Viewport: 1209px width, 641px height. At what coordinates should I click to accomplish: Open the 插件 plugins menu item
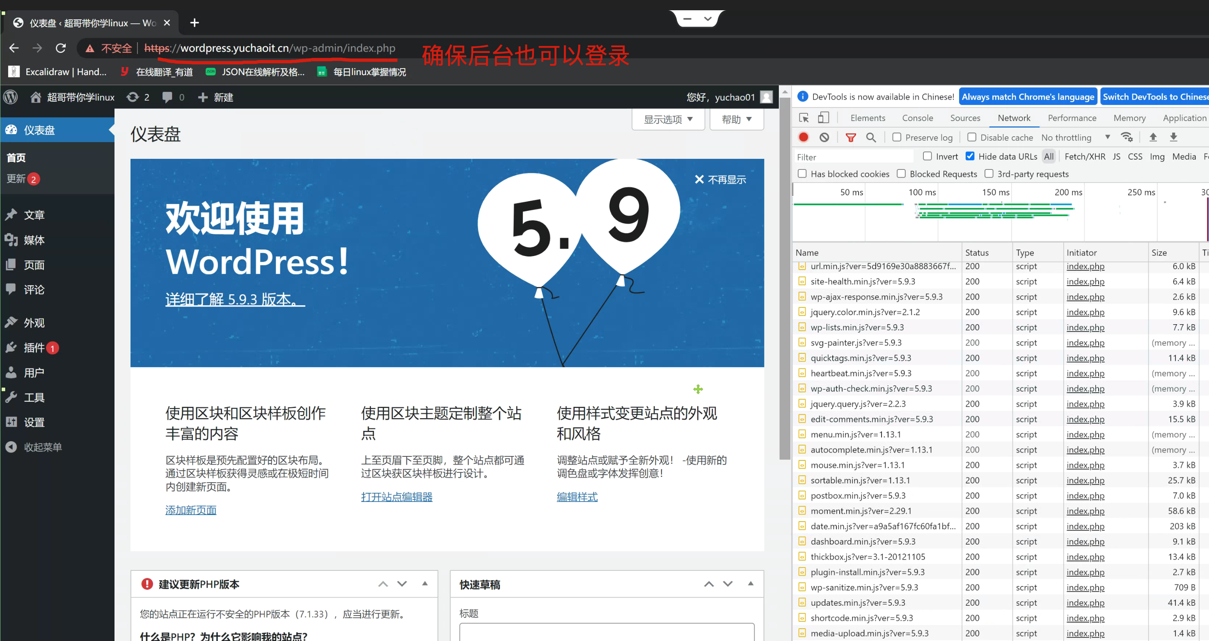pyautogui.click(x=34, y=348)
